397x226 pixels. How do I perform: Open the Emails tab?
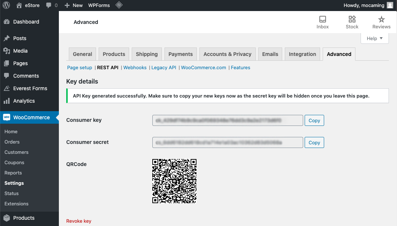click(x=270, y=54)
